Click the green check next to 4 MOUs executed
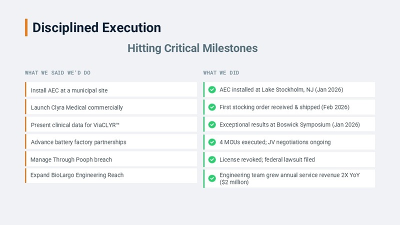Viewport: 400px width, 225px height. (x=212, y=142)
